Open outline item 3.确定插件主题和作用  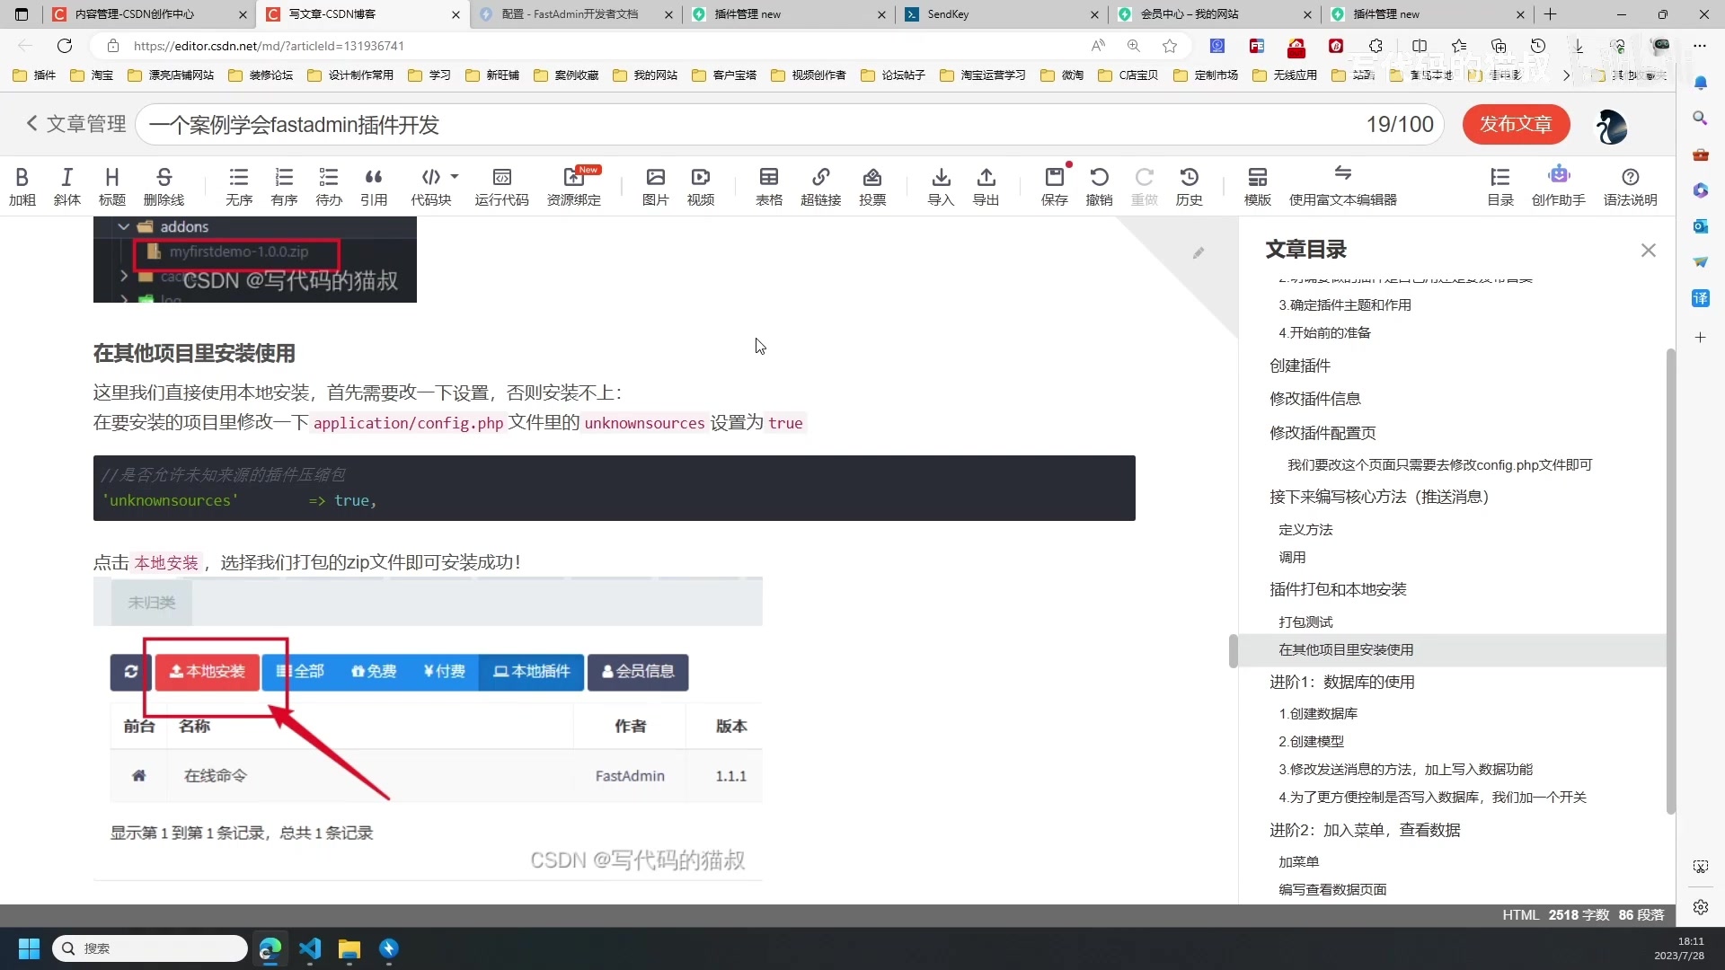click(x=1344, y=304)
